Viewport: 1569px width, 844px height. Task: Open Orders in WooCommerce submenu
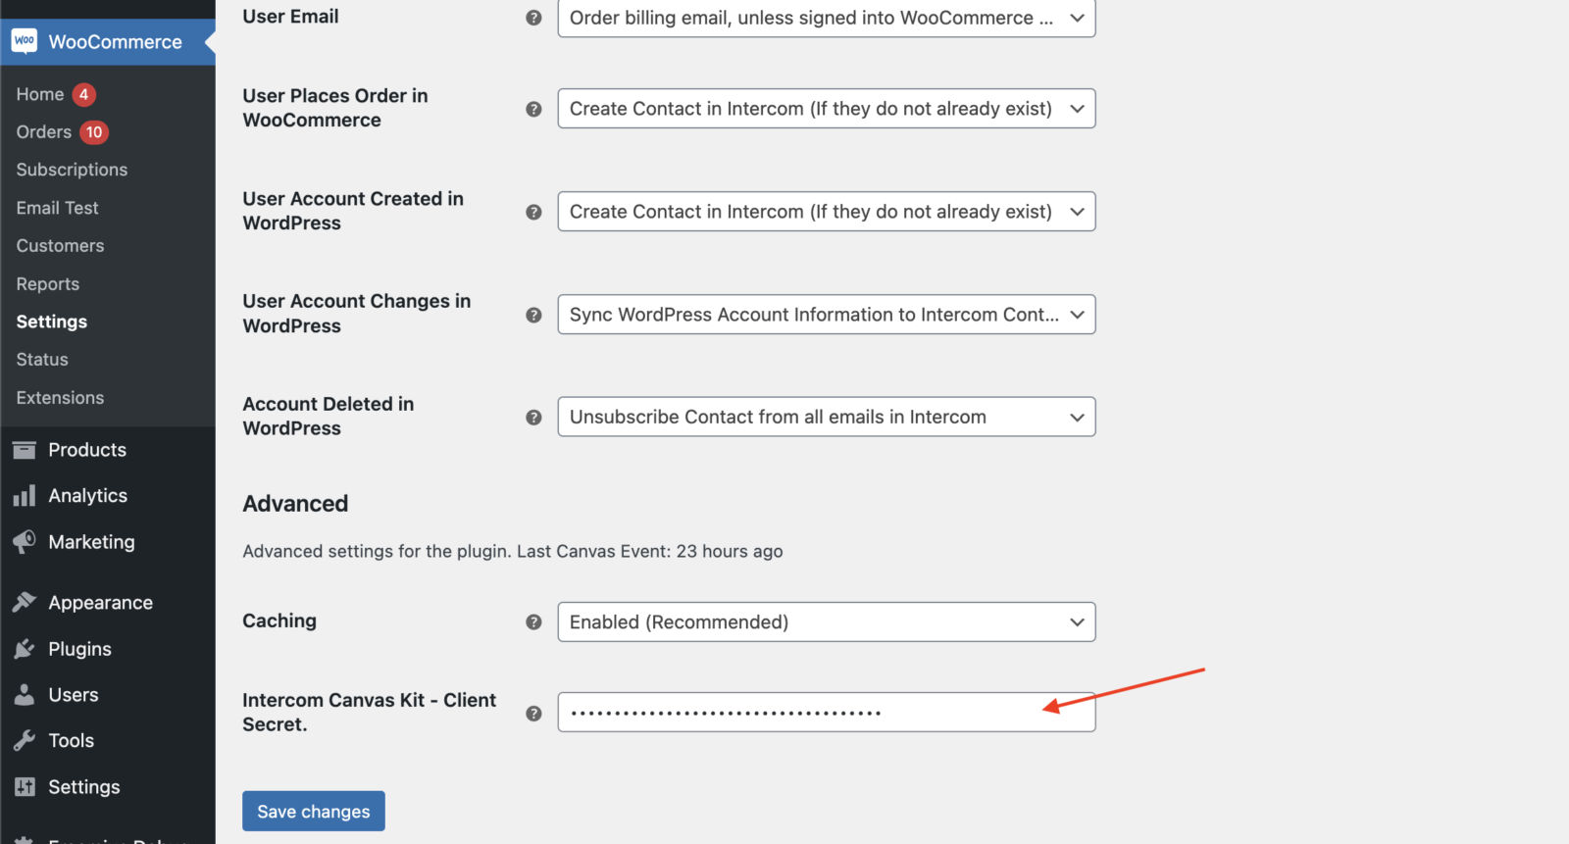coord(44,132)
